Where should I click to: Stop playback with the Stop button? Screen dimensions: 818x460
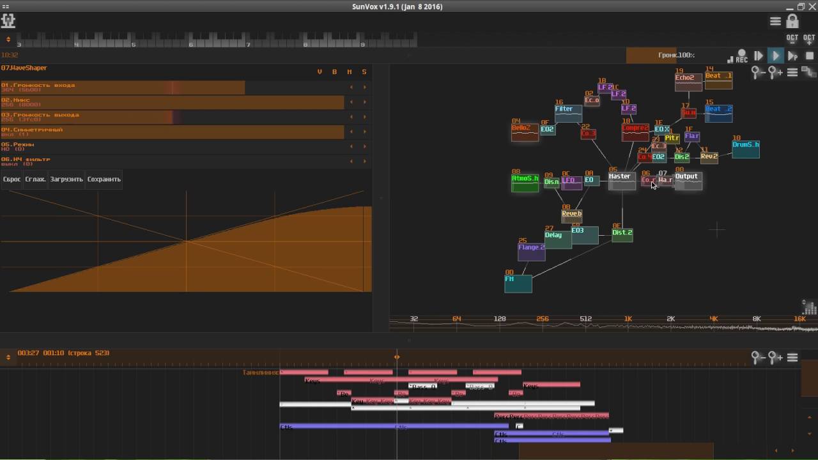809,56
